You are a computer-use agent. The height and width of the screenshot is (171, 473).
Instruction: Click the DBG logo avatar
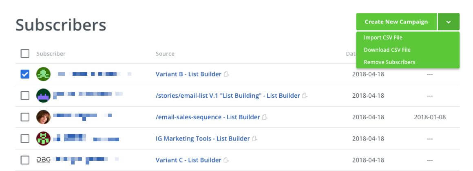[44, 160]
